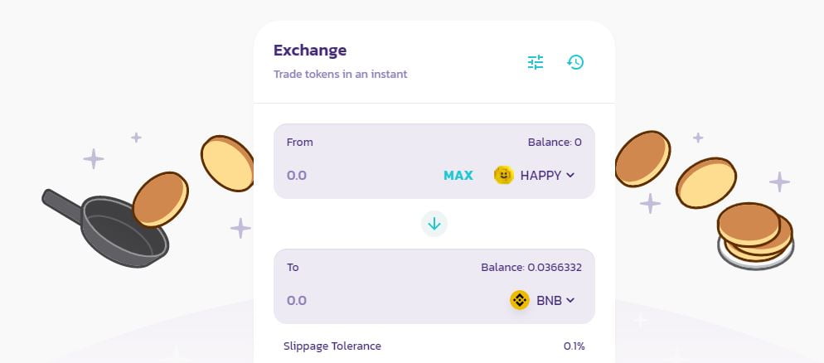Screen dimensions: 824x363
Task: Click the 0.1% slippage value
Action: [x=574, y=346]
